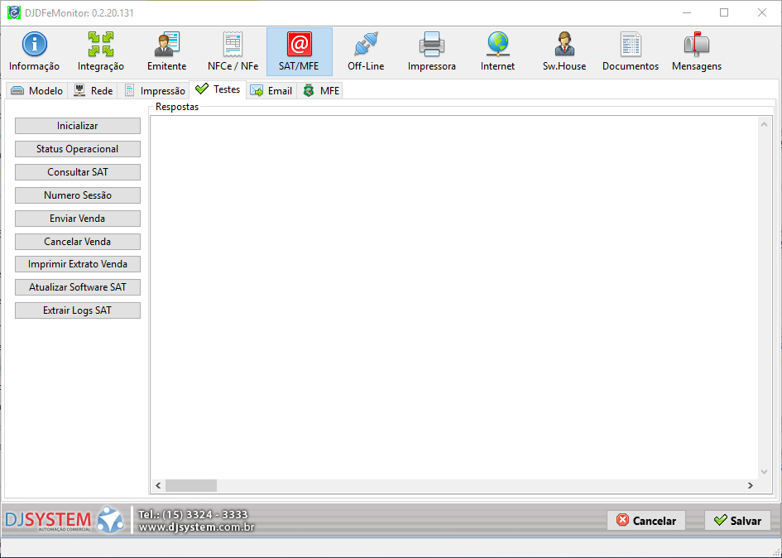Image resolution: width=782 pixels, height=558 pixels.
Task: Open the Mensagens mailbox section
Action: (697, 51)
